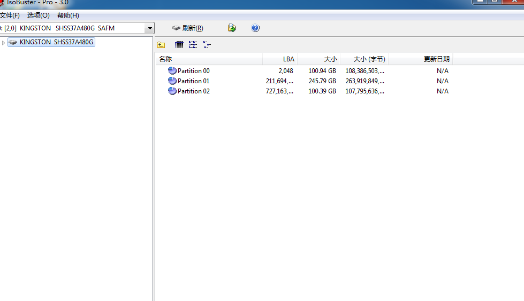Click the LBA value 211,694,...
This screenshot has width=524, height=301.
pyautogui.click(x=279, y=81)
